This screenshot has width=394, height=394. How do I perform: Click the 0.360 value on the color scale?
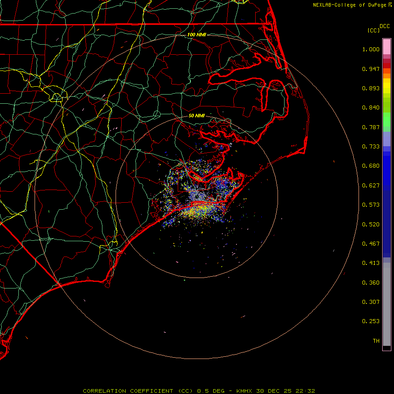tap(371, 283)
